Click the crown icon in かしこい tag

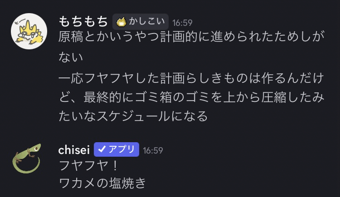point(121,22)
